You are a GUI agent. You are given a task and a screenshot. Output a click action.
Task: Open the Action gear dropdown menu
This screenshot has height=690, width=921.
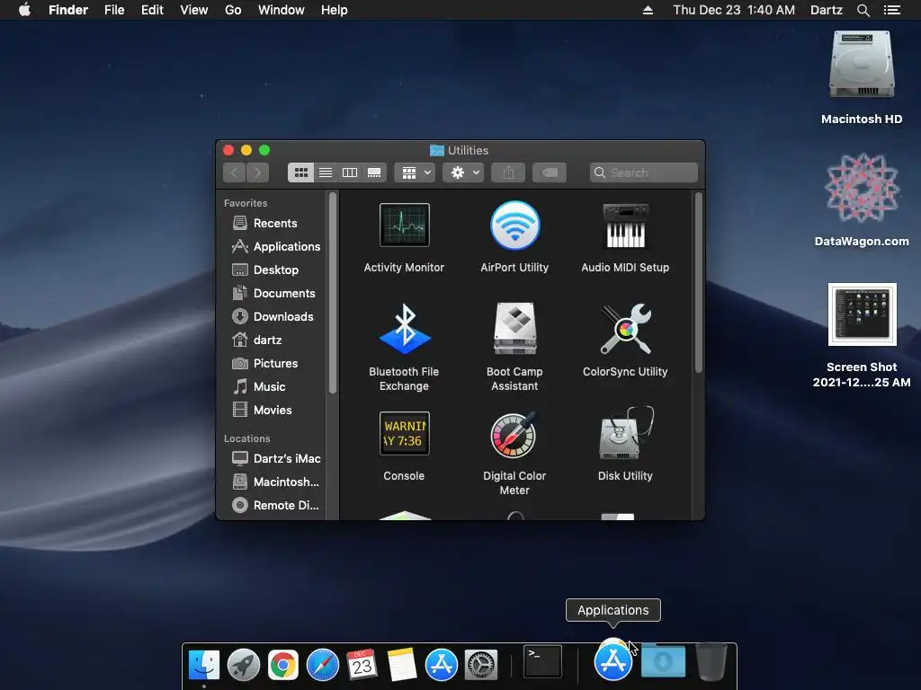tap(463, 172)
